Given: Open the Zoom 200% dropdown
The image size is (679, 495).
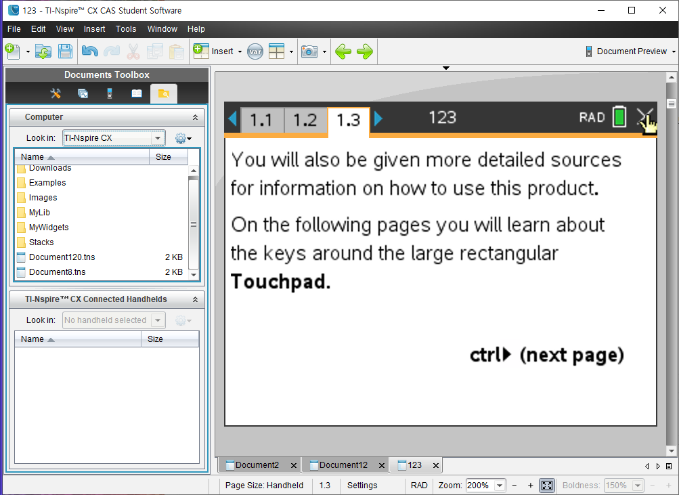Looking at the screenshot, I should [500, 486].
